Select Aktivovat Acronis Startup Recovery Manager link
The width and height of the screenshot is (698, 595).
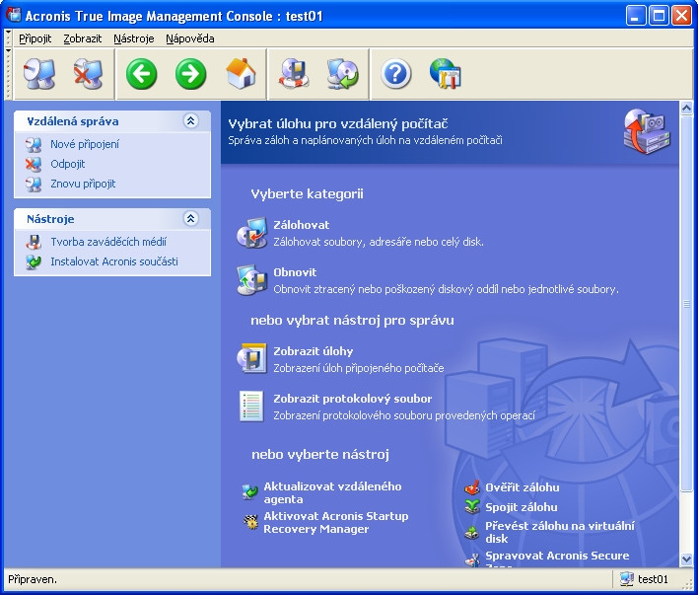point(336,522)
